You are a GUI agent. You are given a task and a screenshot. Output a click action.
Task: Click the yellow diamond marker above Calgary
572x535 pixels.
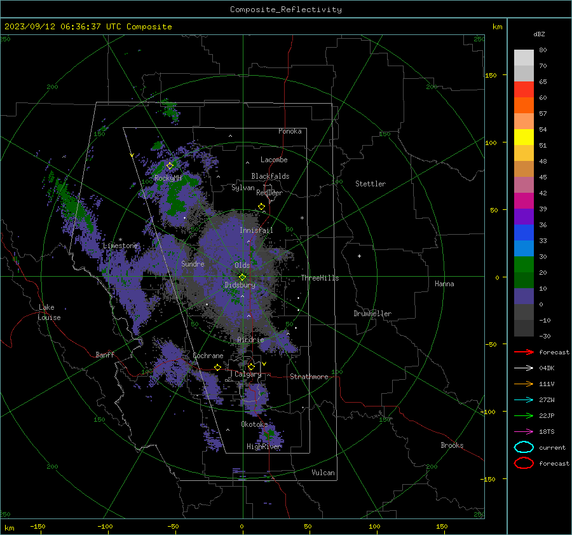point(251,366)
